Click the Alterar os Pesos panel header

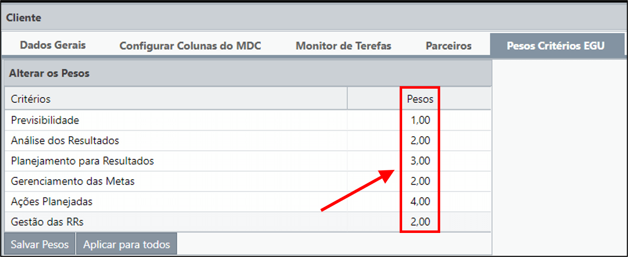[247, 73]
